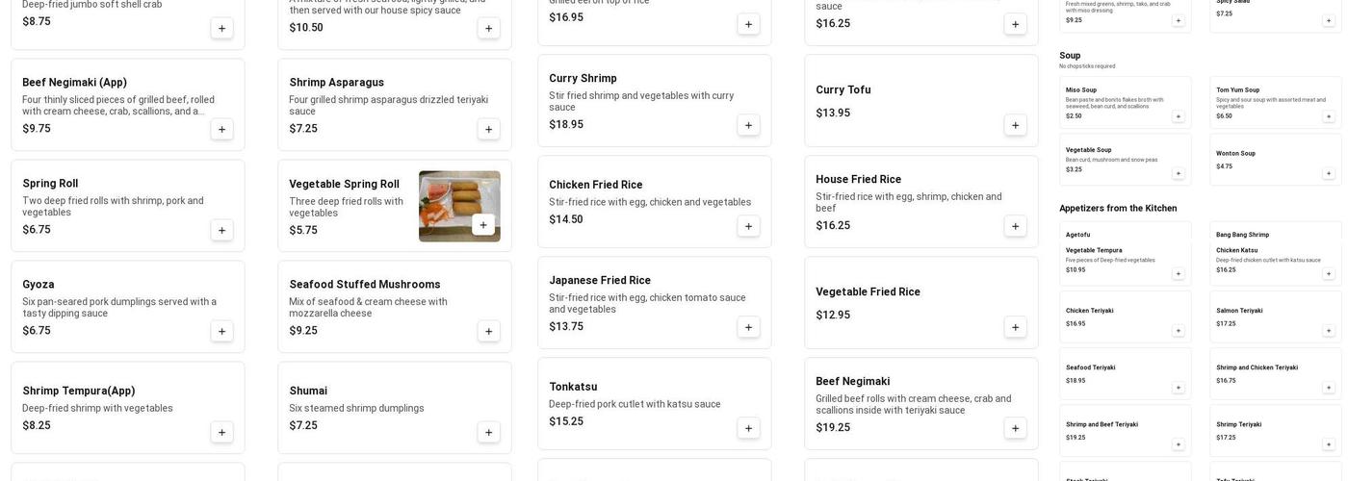Screen dimensions: 1348x481
Task: Add Miso Soup with its plus button
Action: coord(1178,116)
